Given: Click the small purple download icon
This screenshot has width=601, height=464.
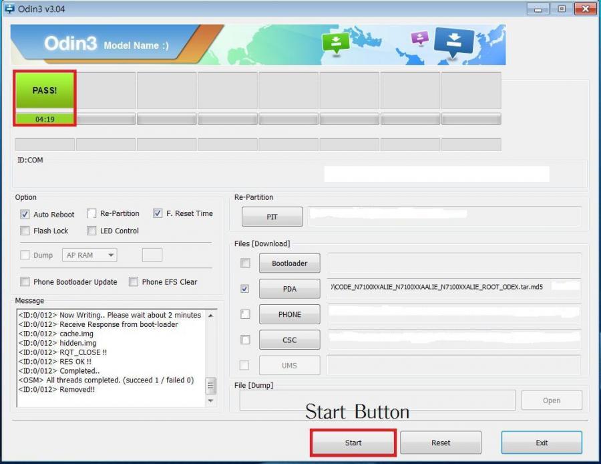Looking at the screenshot, I should (x=420, y=37).
